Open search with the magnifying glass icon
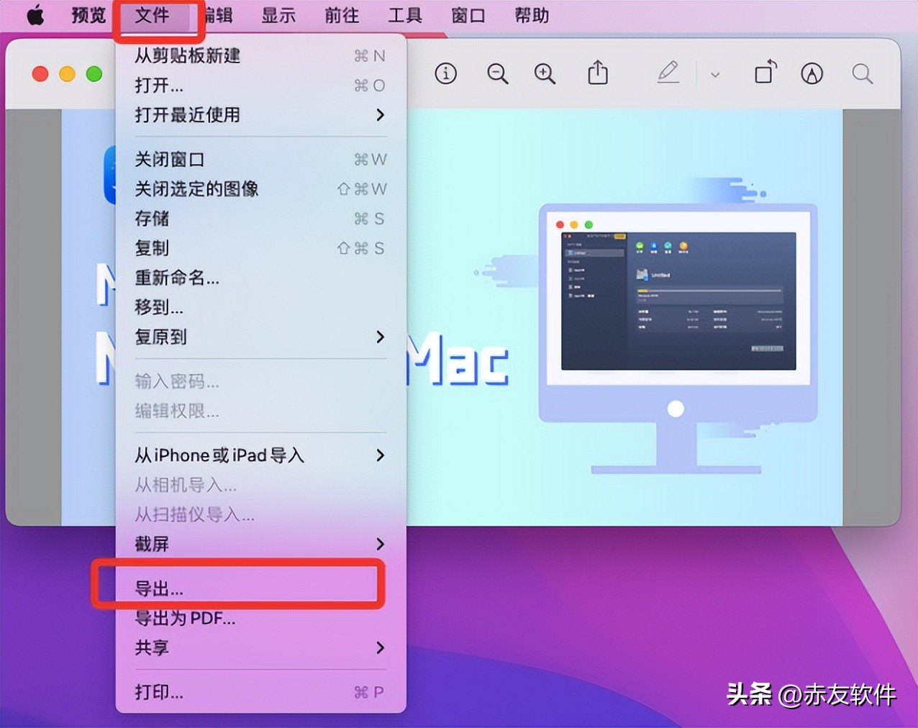The width and height of the screenshot is (918, 728). [x=862, y=73]
